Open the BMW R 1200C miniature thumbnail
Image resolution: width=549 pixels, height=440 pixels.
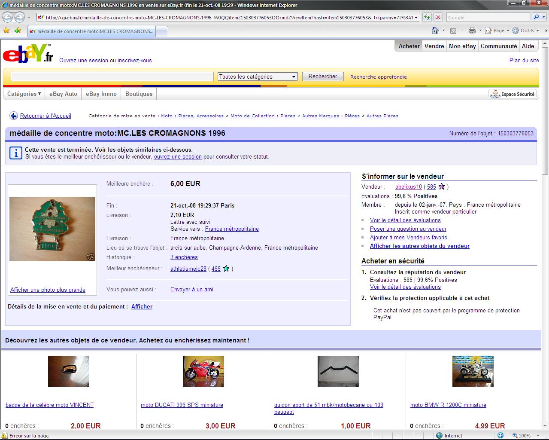(x=473, y=371)
